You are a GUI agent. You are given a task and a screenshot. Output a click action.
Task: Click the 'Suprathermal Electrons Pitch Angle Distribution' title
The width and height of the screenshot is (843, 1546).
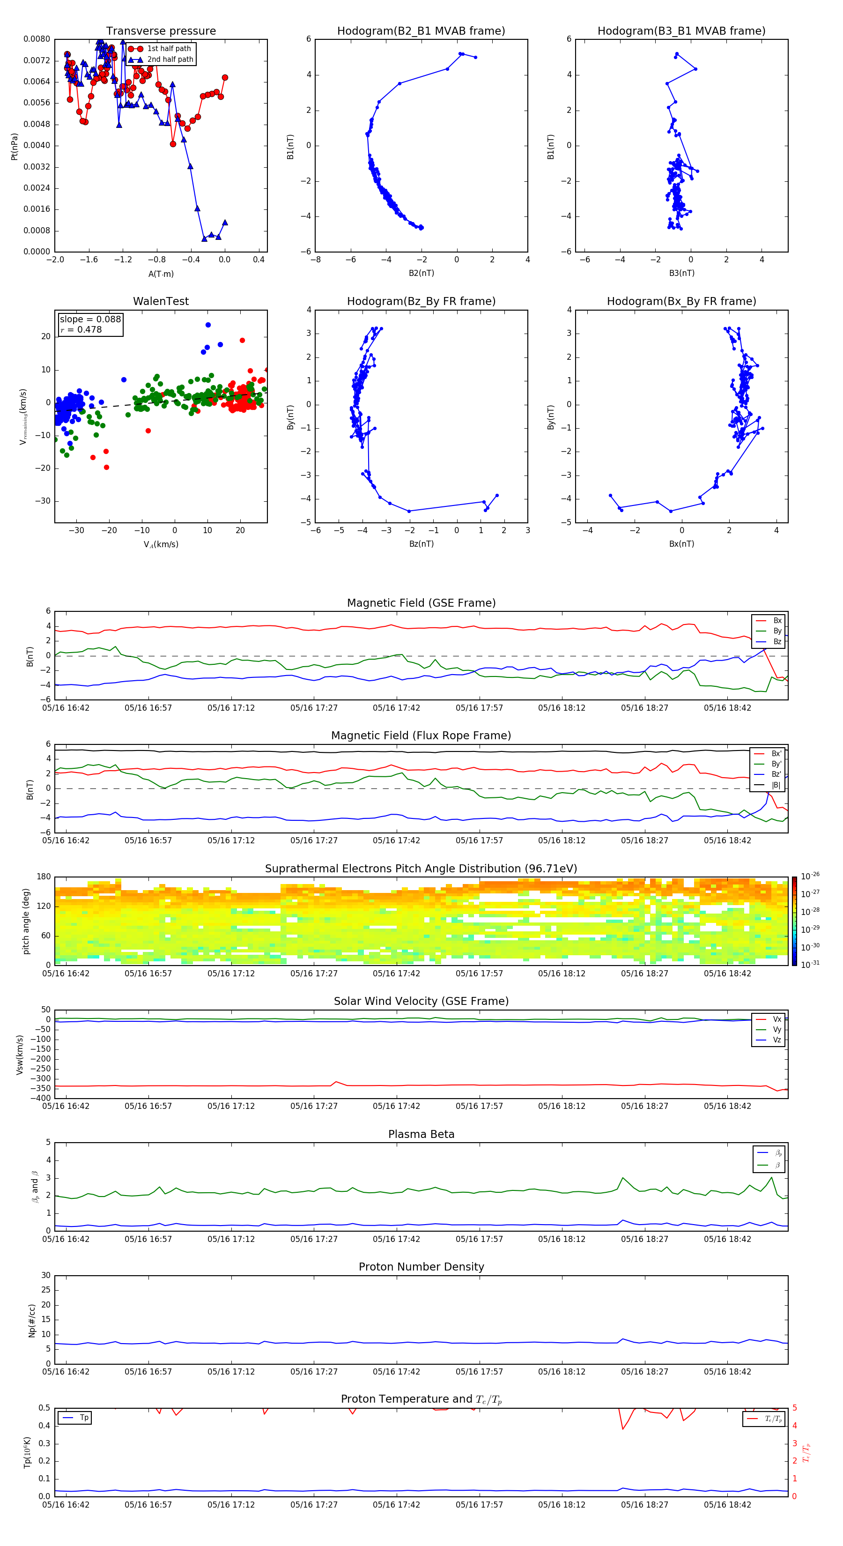coord(421,869)
